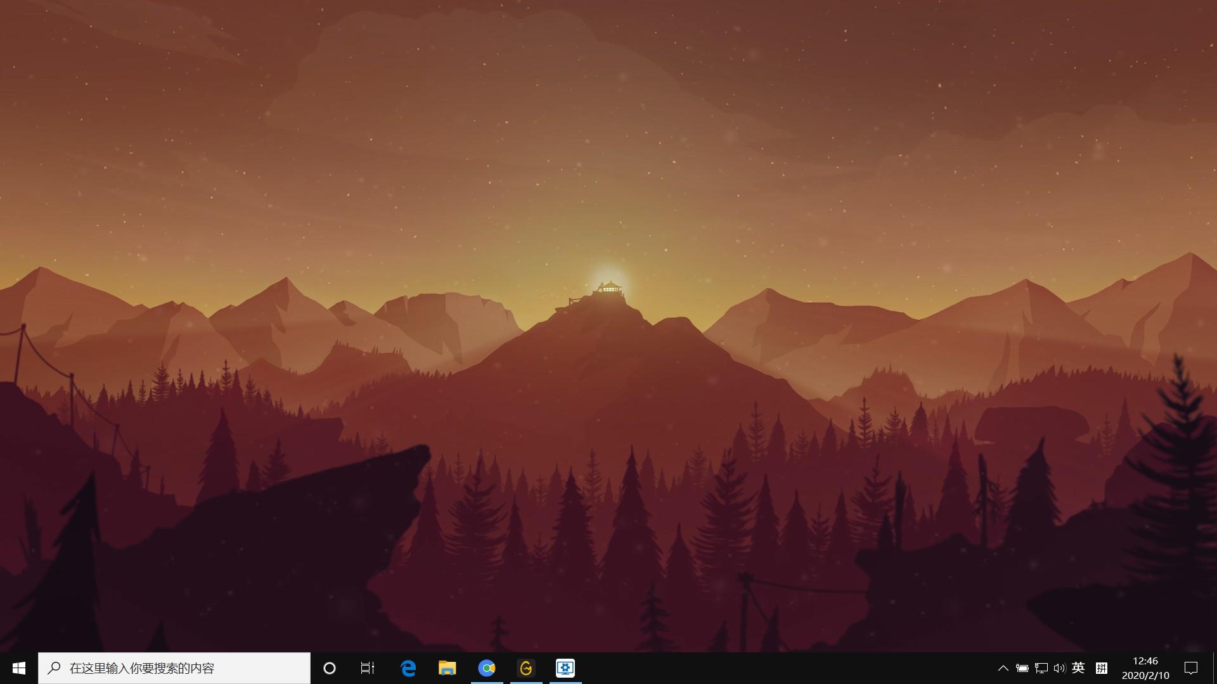Switch to the yellow G app on taskbar

point(526,668)
